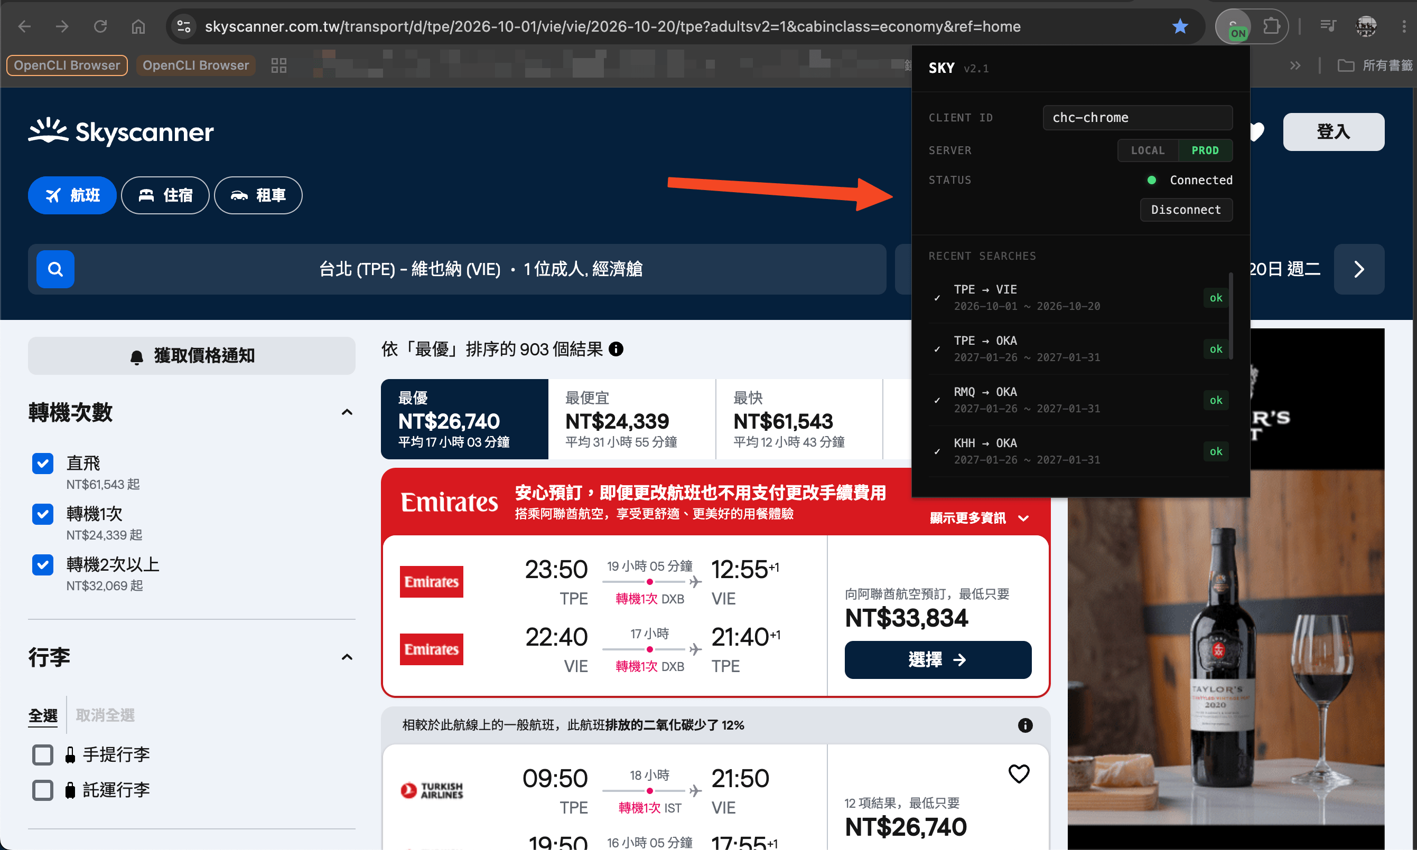Sort by 最便宜 NT$24,339 tab
Screen dimensions: 1417x850
coord(632,419)
